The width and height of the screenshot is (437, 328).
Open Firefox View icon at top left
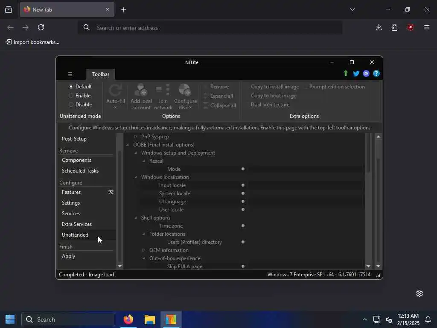pyautogui.click(x=9, y=9)
